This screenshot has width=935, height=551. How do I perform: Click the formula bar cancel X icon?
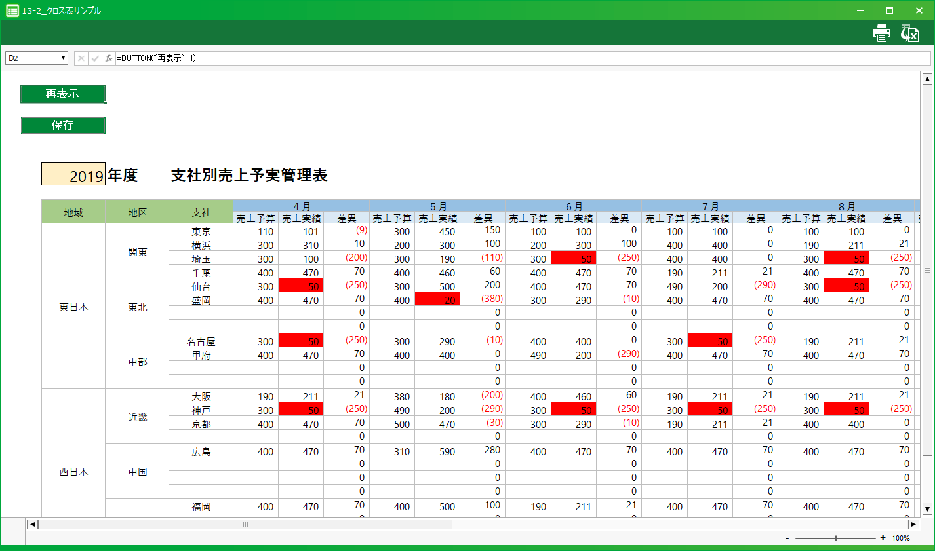click(x=81, y=58)
